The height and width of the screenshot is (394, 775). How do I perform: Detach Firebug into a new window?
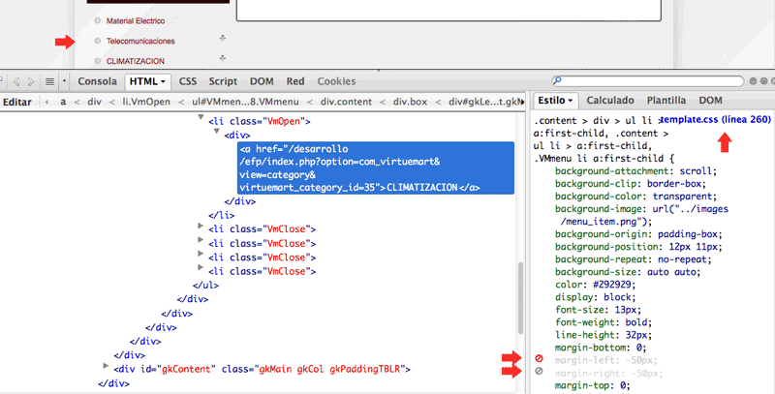[764, 81]
